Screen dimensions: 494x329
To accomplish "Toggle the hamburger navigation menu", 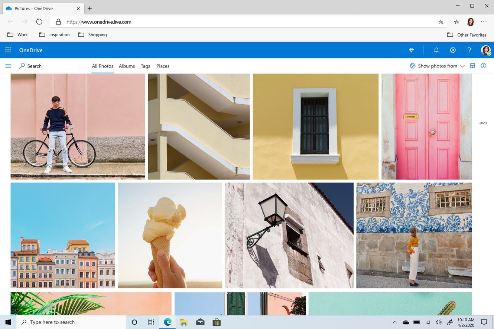I will pos(8,66).
